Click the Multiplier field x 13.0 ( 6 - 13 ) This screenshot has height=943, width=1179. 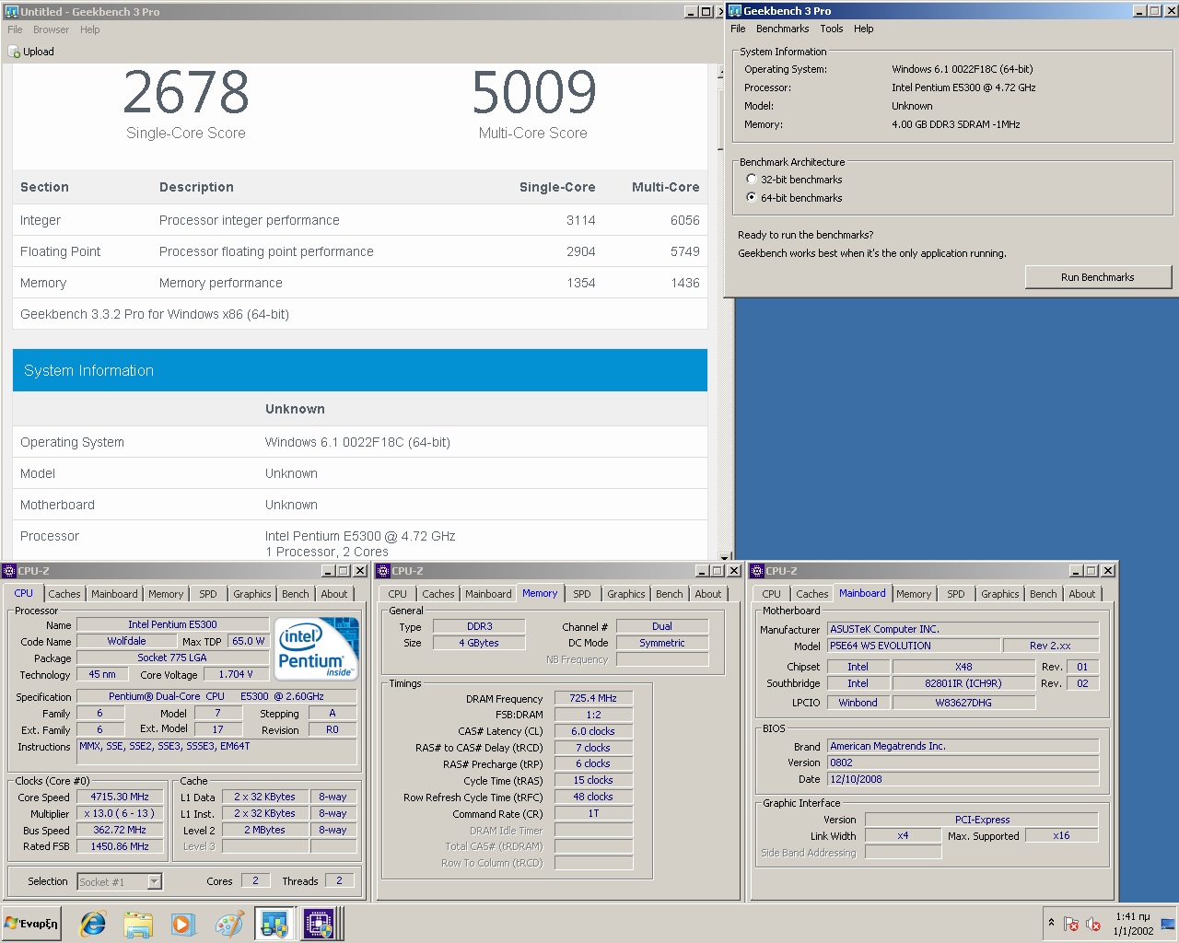[x=120, y=813]
